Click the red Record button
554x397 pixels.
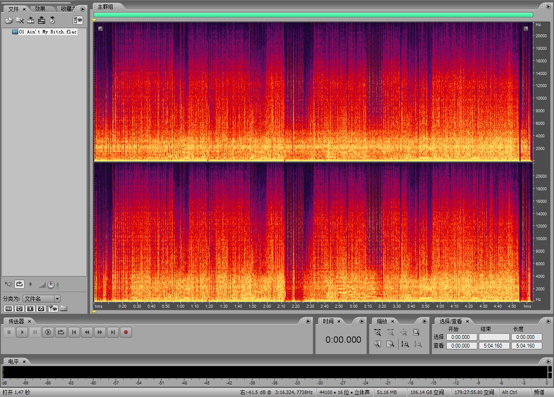126,332
